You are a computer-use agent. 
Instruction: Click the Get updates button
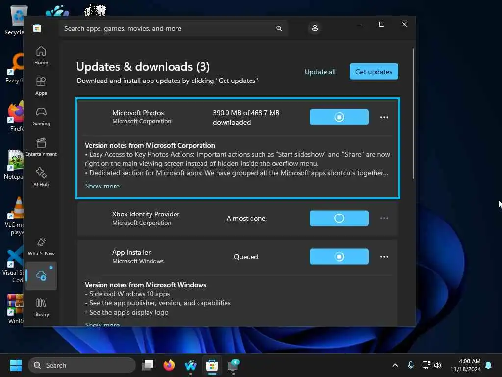pyautogui.click(x=374, y=72)
